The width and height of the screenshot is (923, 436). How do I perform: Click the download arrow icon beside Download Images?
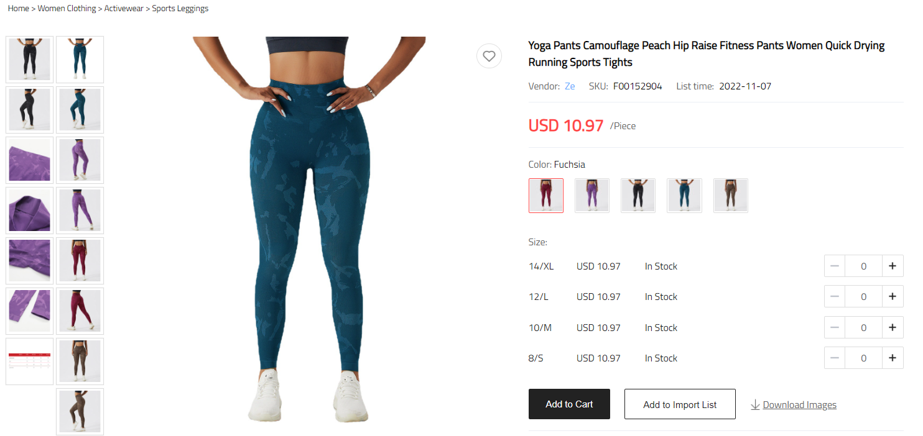(x=755, y=405)
